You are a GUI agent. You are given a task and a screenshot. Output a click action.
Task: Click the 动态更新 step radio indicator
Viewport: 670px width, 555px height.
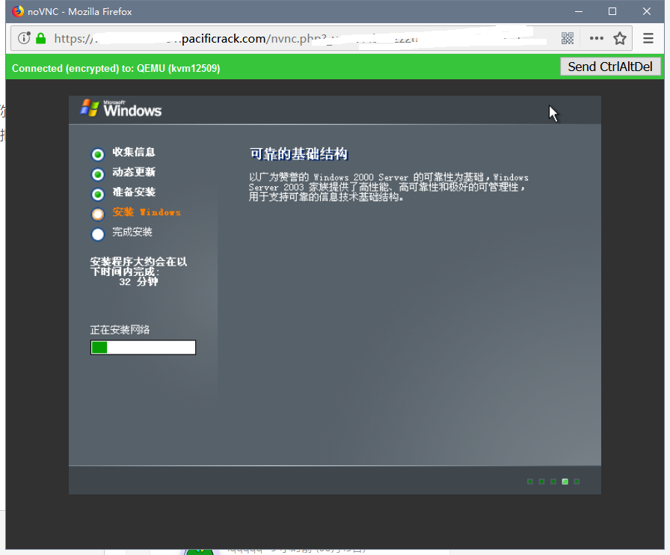98,174
